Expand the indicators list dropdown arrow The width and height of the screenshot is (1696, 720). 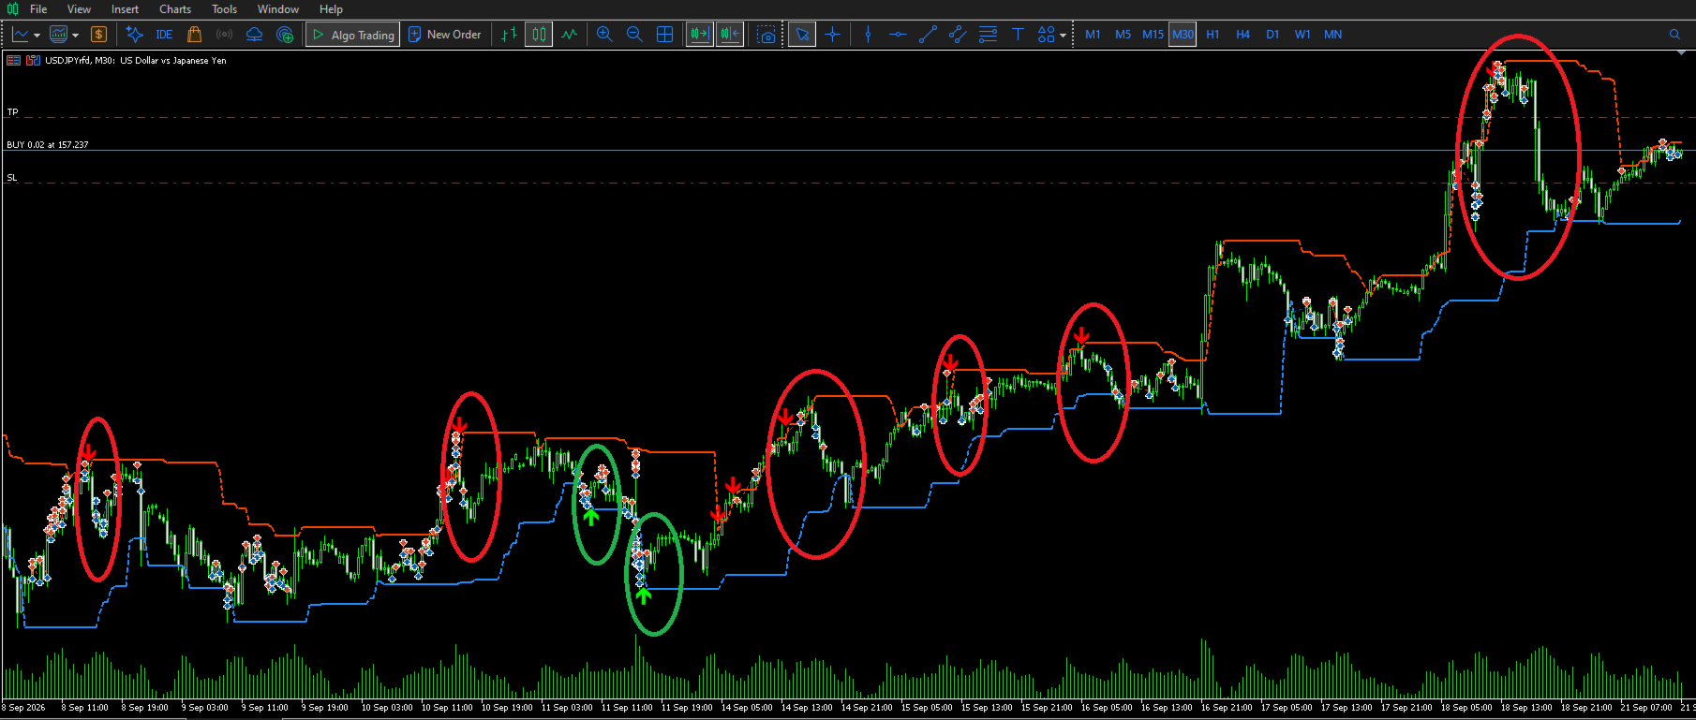coord(75,36)
